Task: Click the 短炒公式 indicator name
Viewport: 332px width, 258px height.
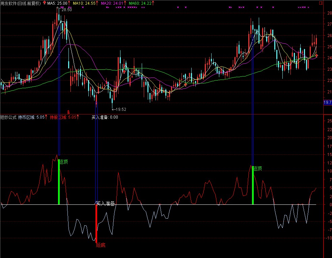Action: [x=8, y=117]
